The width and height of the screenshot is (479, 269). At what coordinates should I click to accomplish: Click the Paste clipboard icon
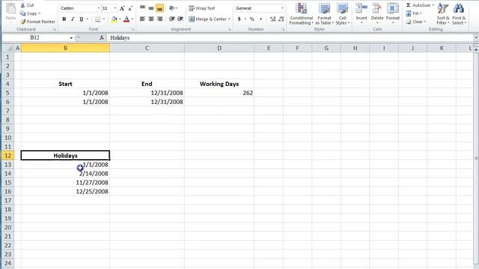point(10,8)
